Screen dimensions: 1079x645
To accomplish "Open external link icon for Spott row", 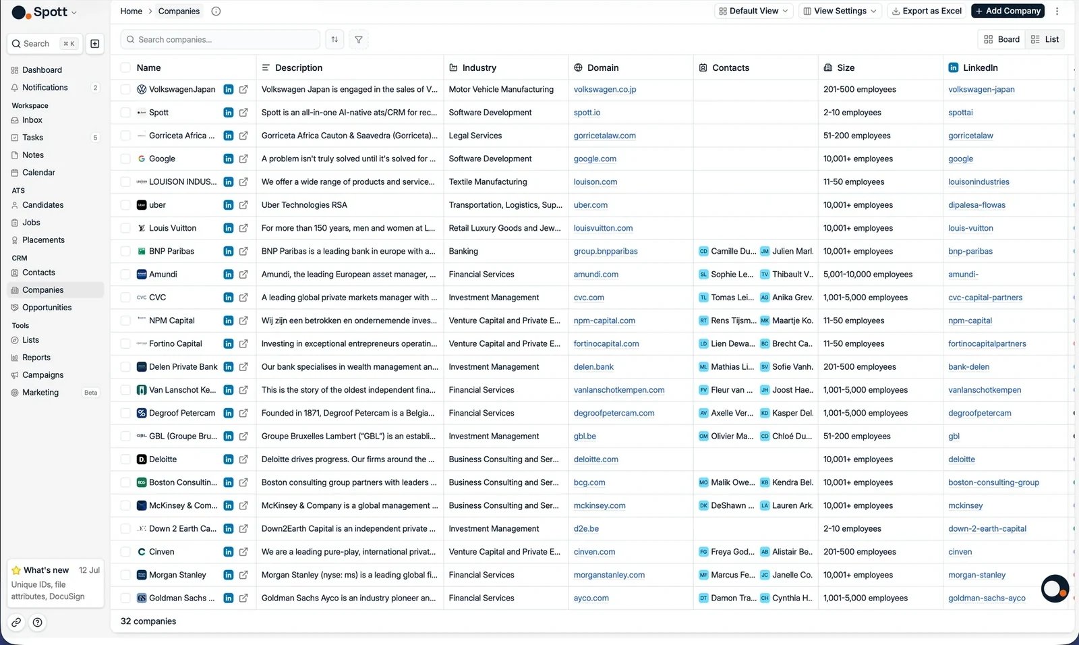I will click(243, 113).
